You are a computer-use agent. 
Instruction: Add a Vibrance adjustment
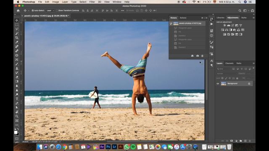pos(241,25)
